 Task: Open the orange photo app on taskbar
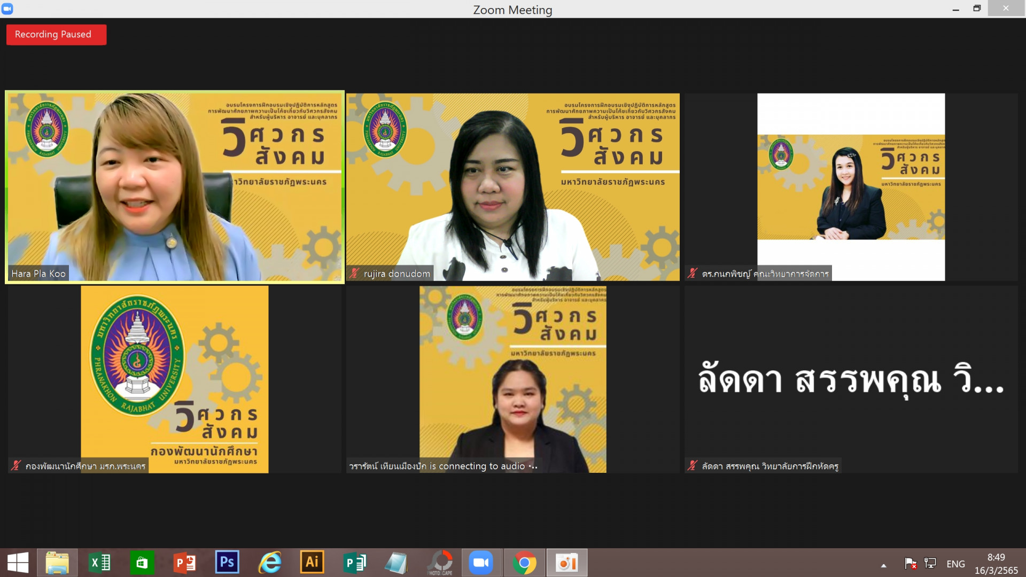[x=567, y=563]
